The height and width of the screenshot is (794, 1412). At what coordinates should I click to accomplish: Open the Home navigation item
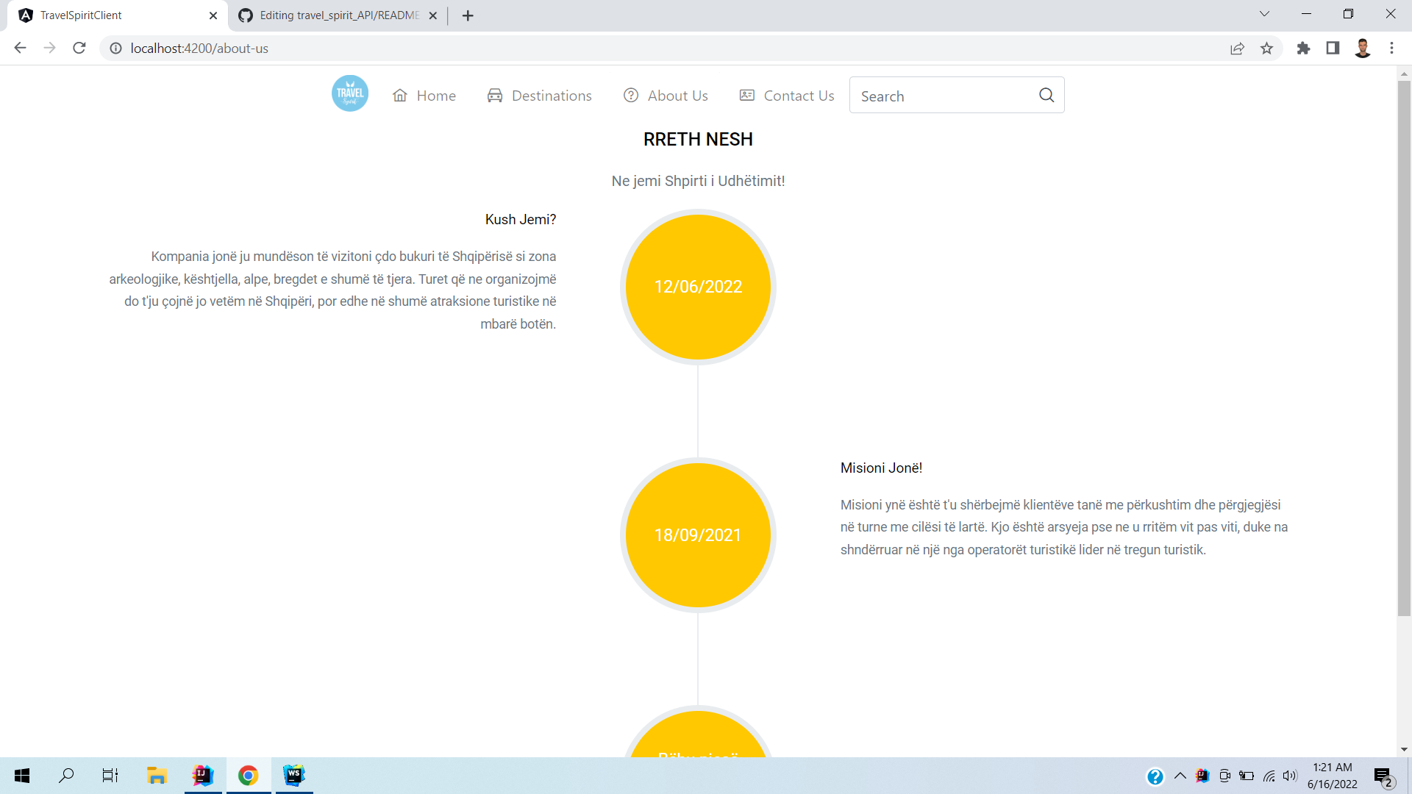pyautogui.click(x=424, y=96)
